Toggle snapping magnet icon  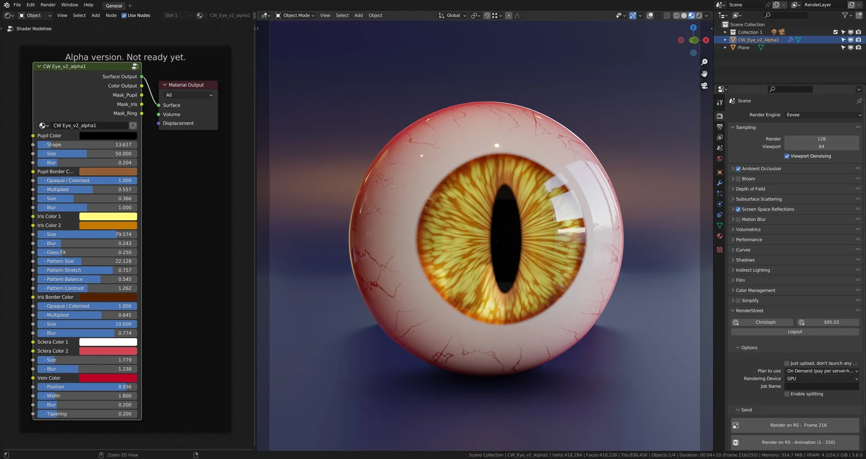click(x=487, y=16)
